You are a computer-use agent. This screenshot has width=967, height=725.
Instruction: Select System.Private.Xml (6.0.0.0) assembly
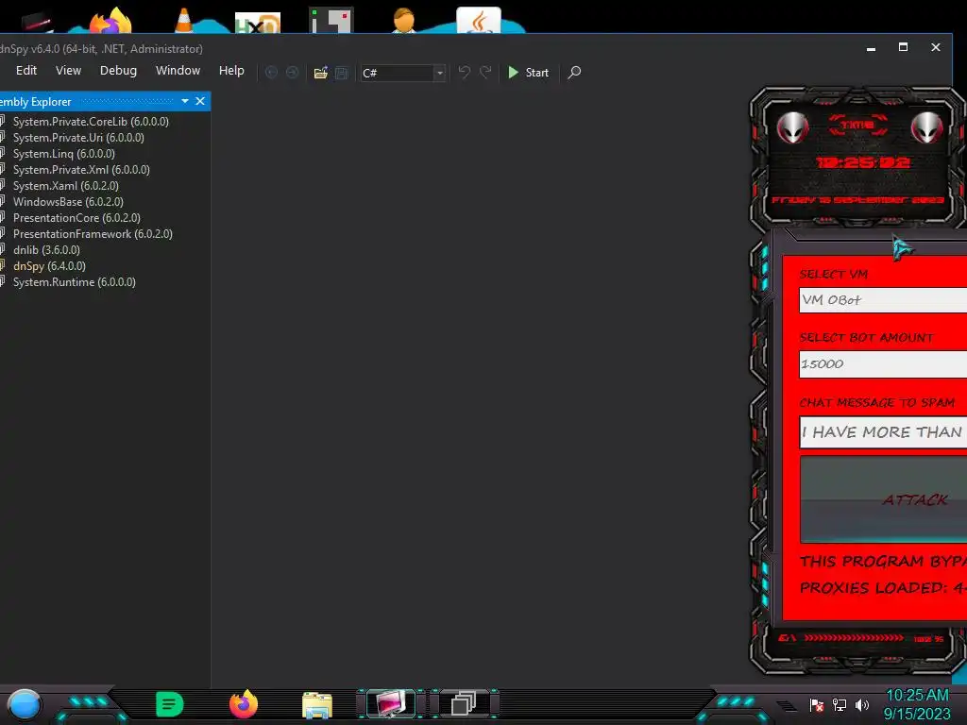81,170
